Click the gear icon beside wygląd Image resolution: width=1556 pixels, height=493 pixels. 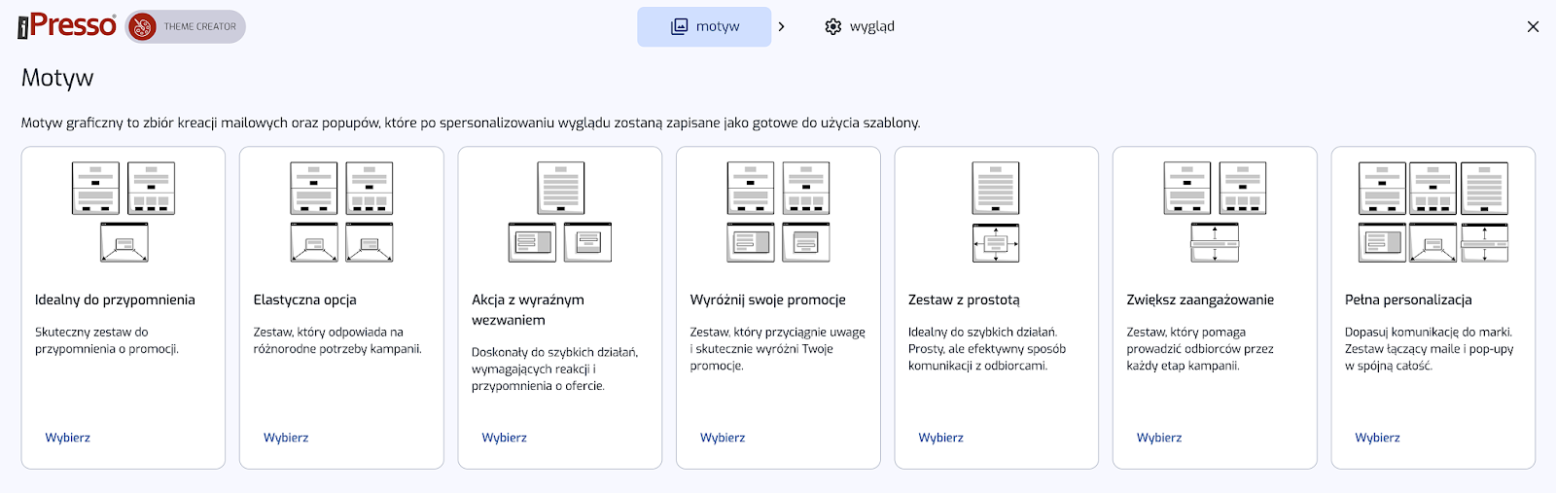tap(832, 26)
